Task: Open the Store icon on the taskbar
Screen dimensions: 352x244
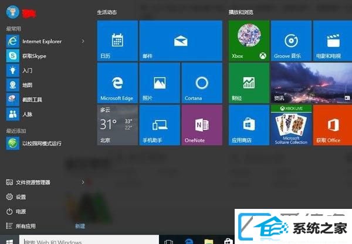Action: [x=229, y=241]
